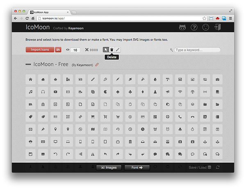Viewport: 246px width, 189px height.
Task: Select the single price tag icon
Action: (31, 117)
